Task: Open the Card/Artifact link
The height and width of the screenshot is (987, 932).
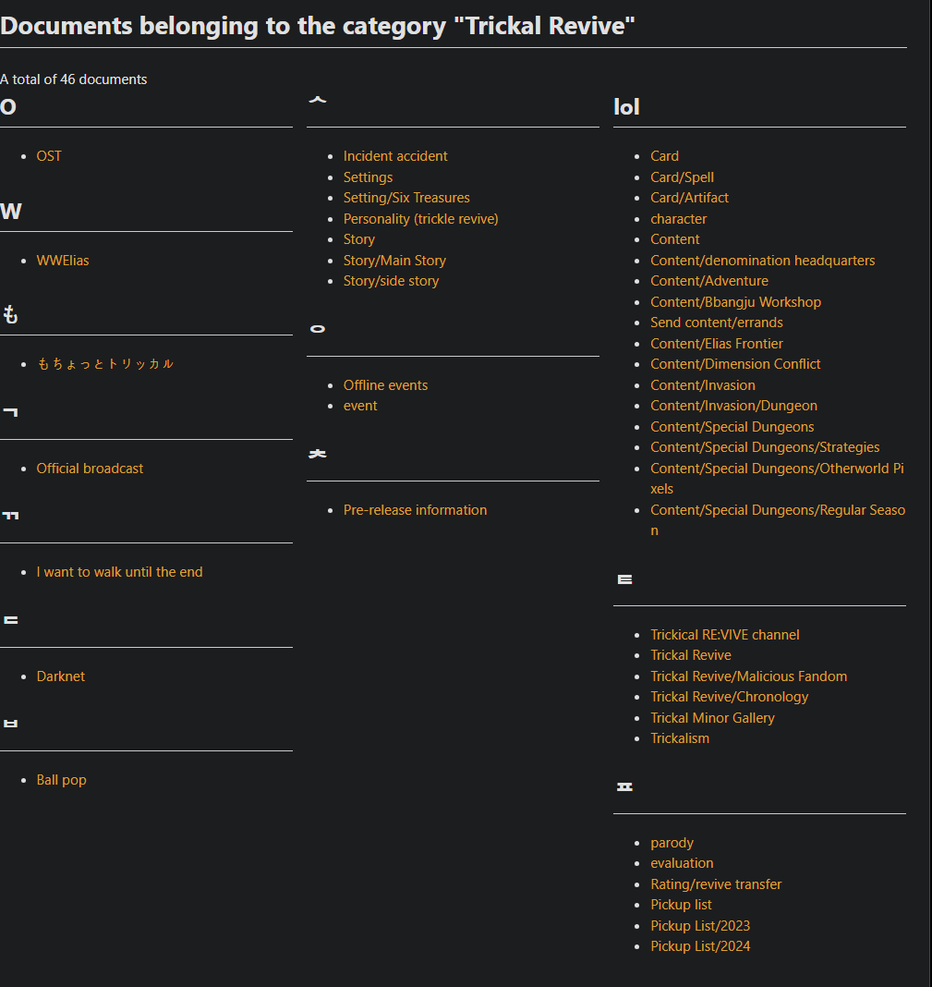Action: (690, 198)
